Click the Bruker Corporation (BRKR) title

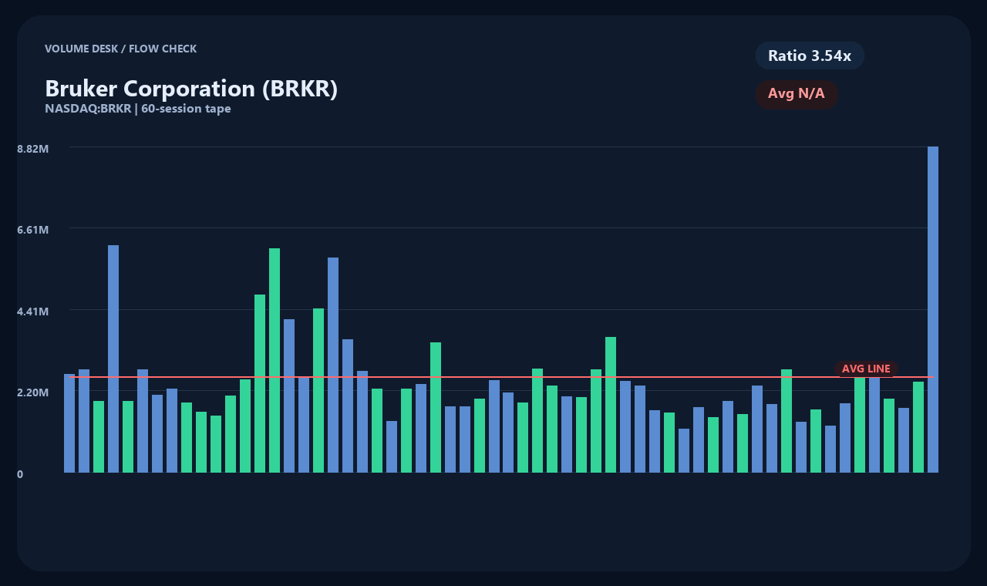[x=191, y=89]
